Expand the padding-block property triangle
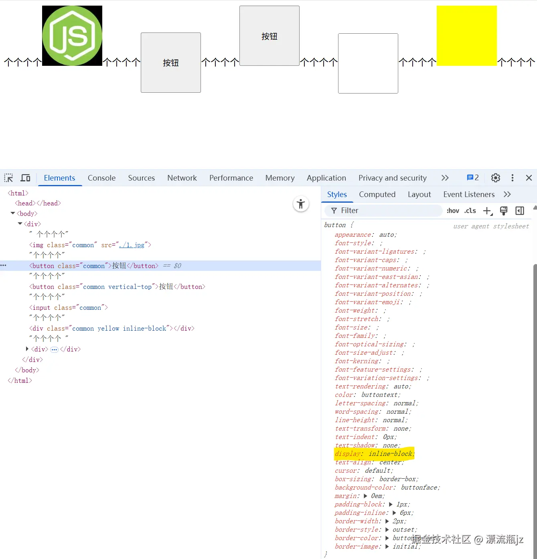 pyautogui.click(x=391, y=504)
